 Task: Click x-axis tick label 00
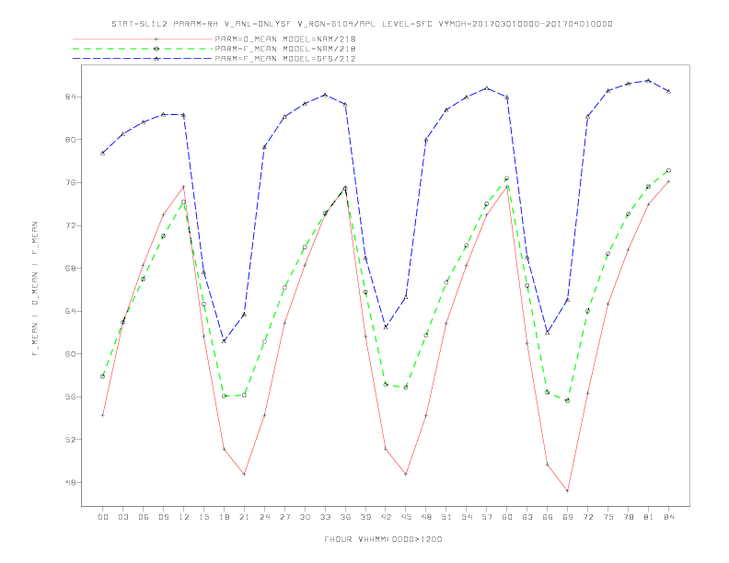click(x=103, y=517)
